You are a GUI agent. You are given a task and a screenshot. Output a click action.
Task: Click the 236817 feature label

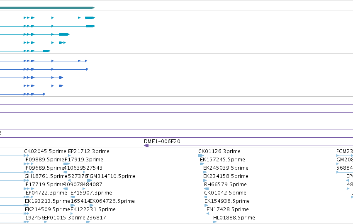click(96, 218)
